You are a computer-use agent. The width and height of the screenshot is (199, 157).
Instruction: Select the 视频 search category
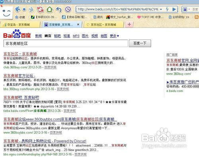coord(95,36)
